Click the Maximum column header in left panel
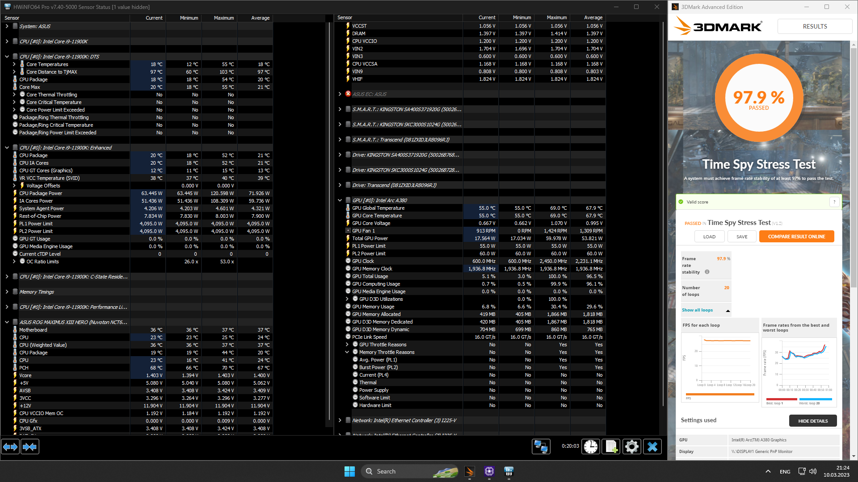This screenshot has width=858, height=482. tap(223, 18)
